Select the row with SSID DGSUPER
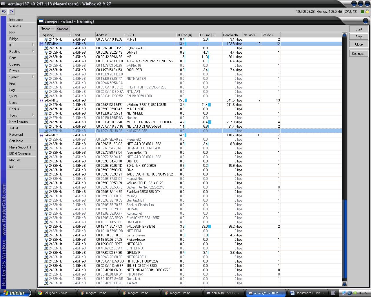This screenshot has width=371, height=297. pyautogui.click(x=190, y=70)
